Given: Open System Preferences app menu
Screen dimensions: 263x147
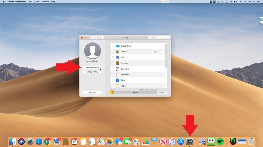Looking at the screenshot, I should (17, 2).
